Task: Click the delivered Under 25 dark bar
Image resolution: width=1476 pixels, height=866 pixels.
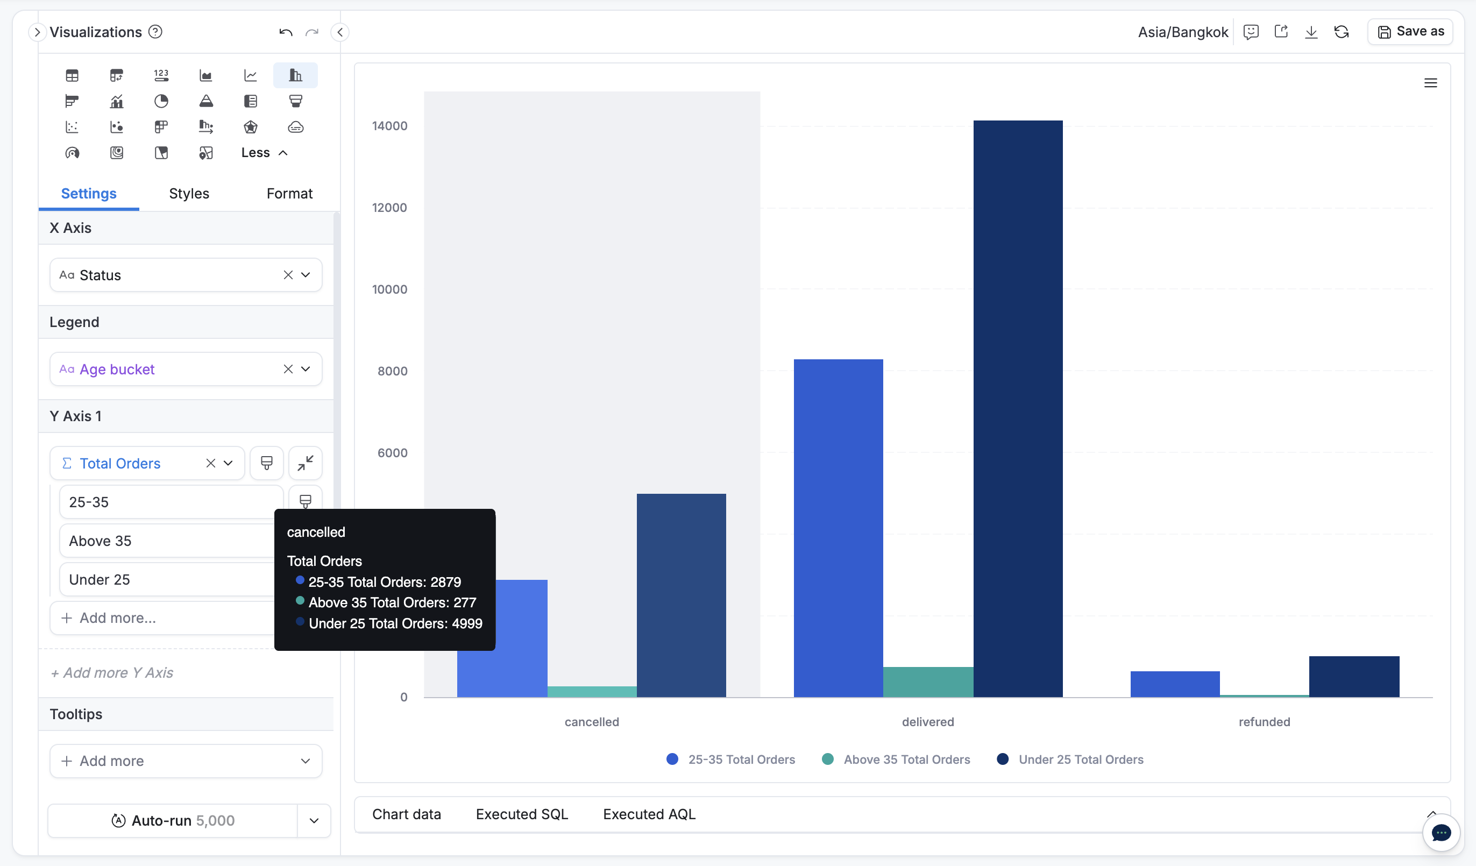Action: pos(1017,410)
